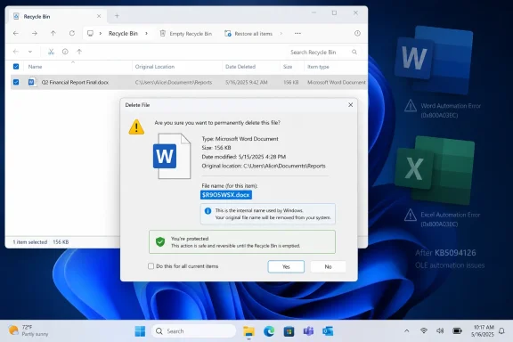Click the blue info icon in dialog
The image size is (513, 342).
click(208, 211)
